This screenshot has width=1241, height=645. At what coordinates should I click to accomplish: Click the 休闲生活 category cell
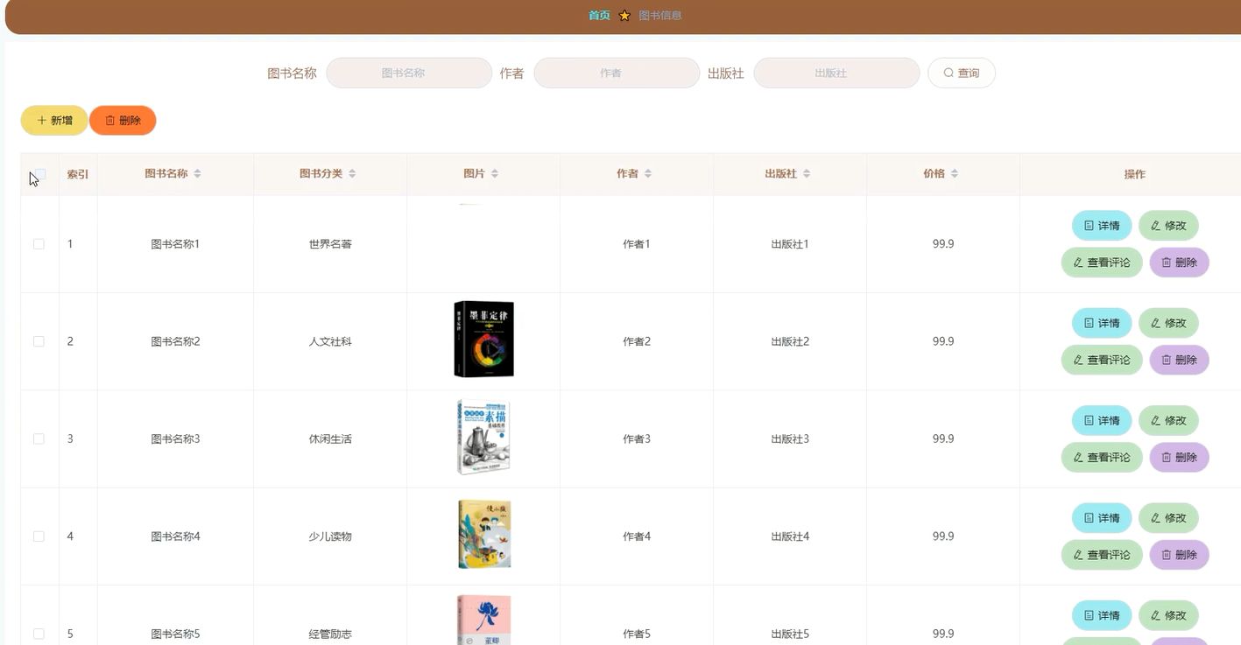tap(330, 439)
